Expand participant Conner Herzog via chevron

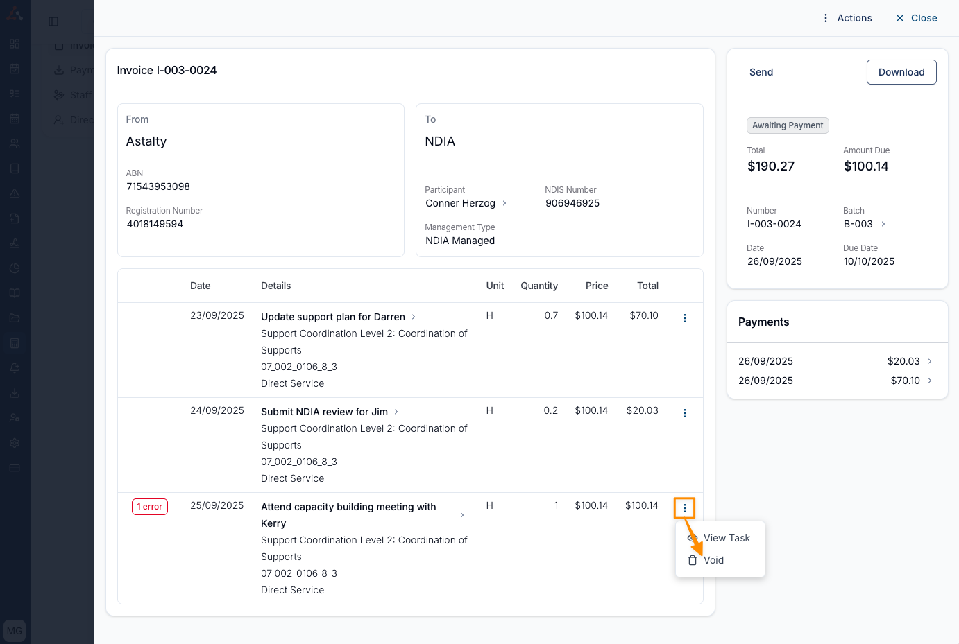coord(504,203)
